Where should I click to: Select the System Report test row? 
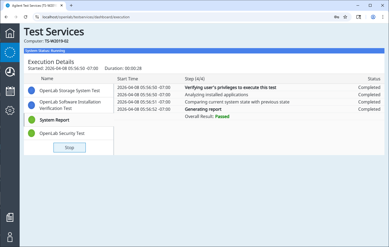tap(69, 120)
